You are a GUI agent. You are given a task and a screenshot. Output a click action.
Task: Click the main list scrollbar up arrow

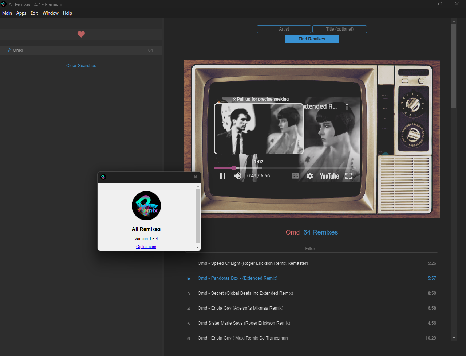pos(454,22)
